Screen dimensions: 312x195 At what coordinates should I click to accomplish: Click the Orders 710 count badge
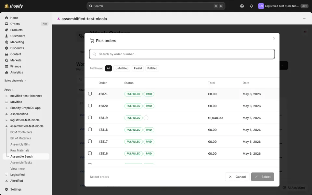pos(45,24)
